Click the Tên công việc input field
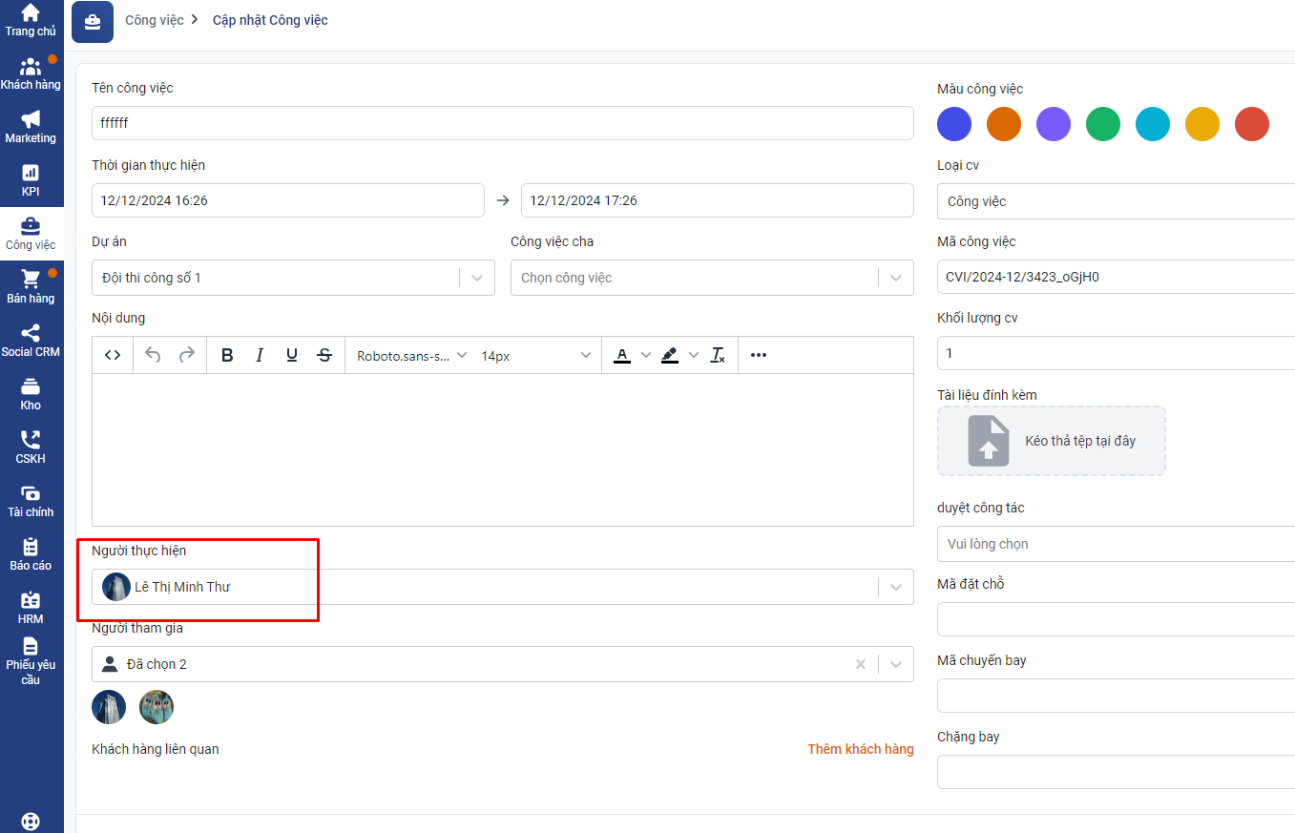 (x=502, y=123)
